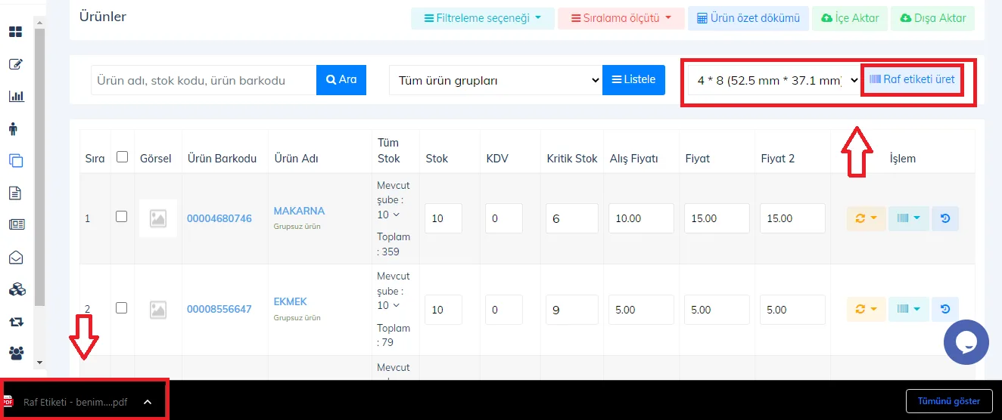This screenshot has height=420, width=1002.
Task: Check the MAKARNA row checkbox
Action: [x=121, y=216]
